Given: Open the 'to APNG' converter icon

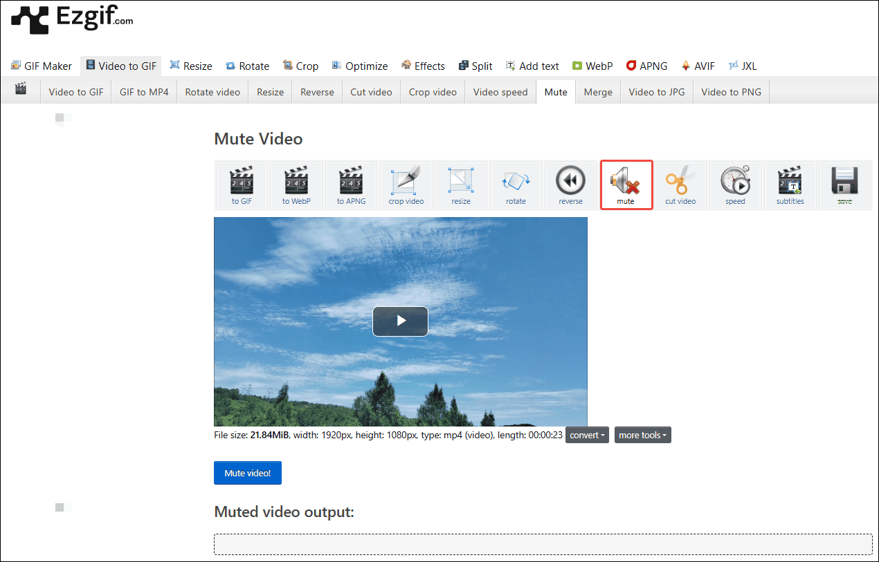Looking at the screenshot, I should [351, 185].
